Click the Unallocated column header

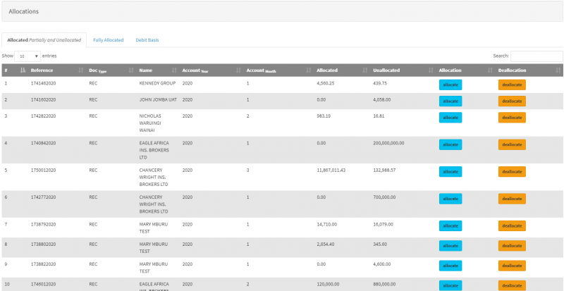[386, 70]
